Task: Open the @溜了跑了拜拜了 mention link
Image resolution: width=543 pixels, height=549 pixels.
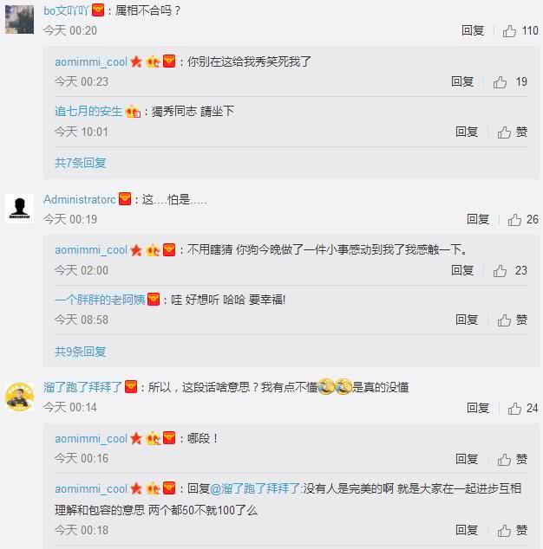Action: [x=255, y=488]
